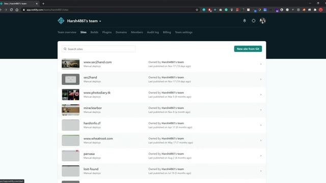The image size is (326, 183).
Task: Open chevron for www.sec2hand.com row
Action: click(x=261, y=64)
